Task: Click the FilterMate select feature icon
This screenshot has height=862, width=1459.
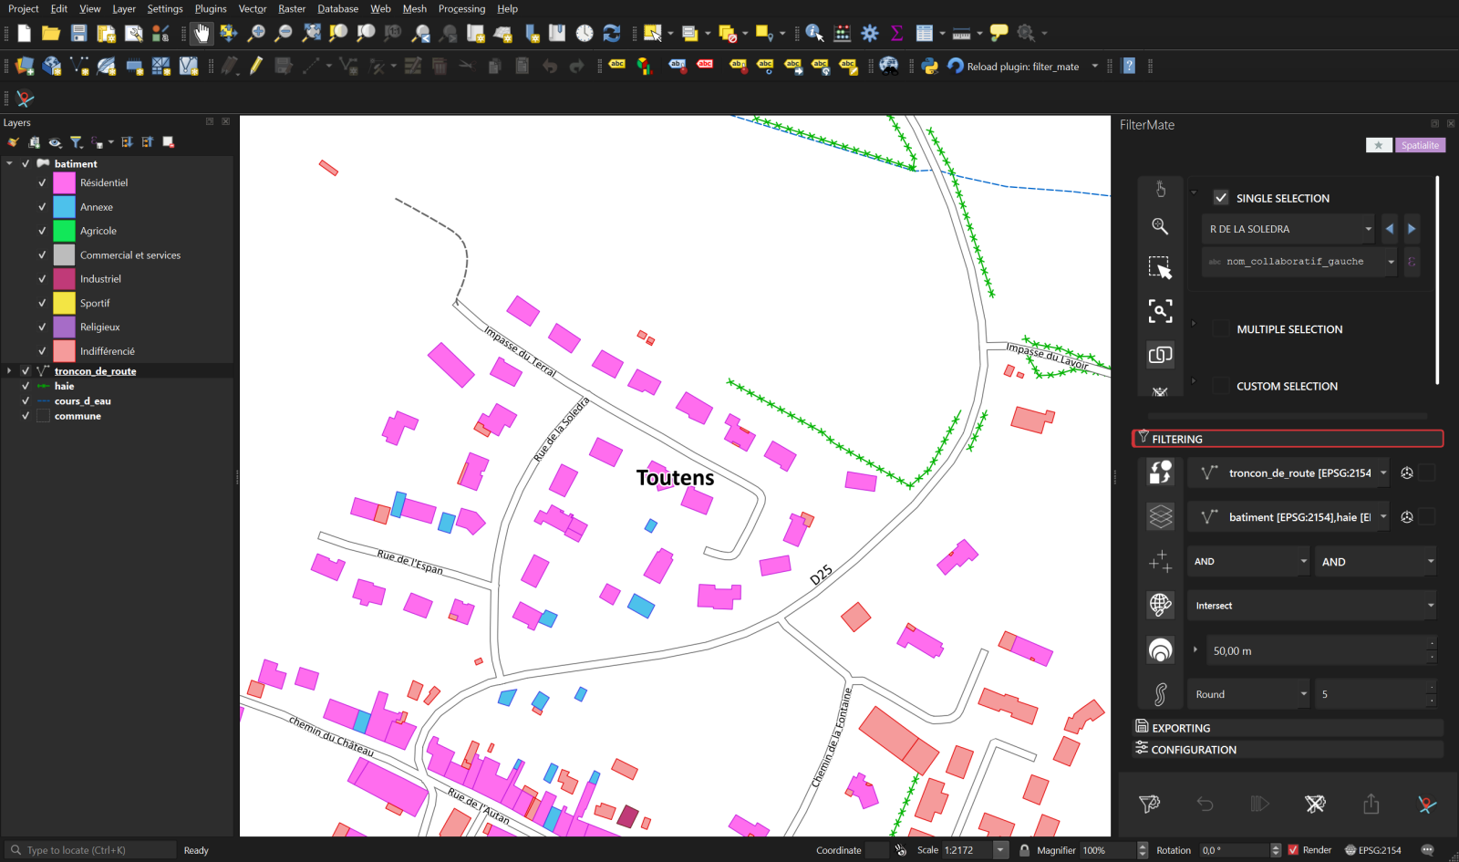Action: tap(1160, 268)
